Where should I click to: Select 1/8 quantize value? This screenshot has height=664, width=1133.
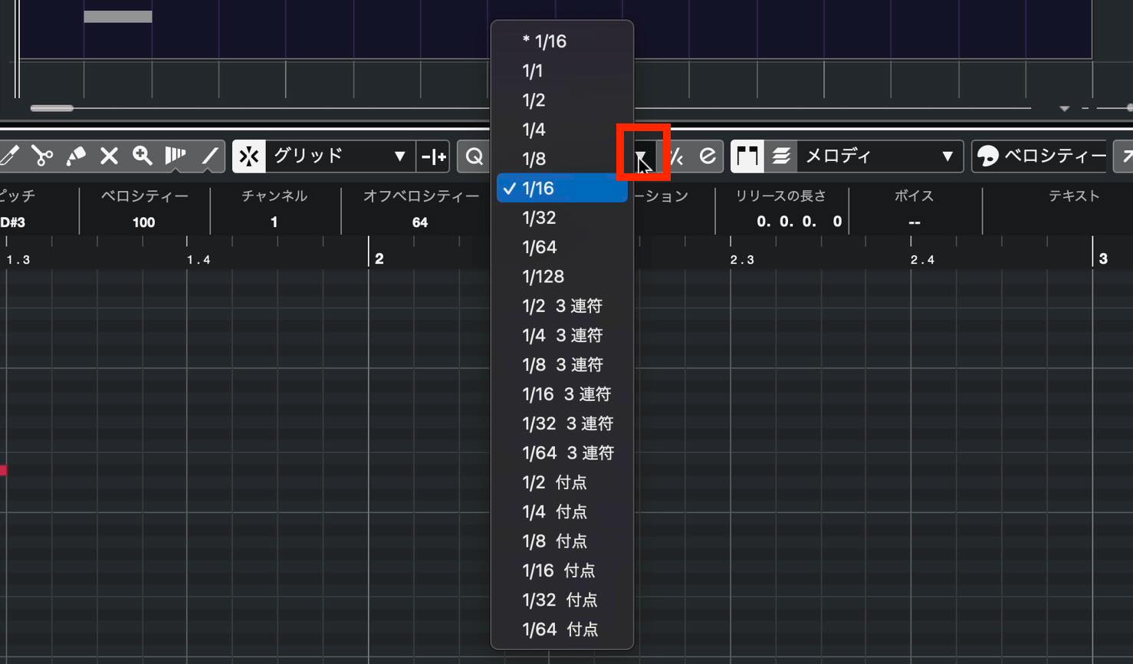pyautogui.click(x=562, y=159)
